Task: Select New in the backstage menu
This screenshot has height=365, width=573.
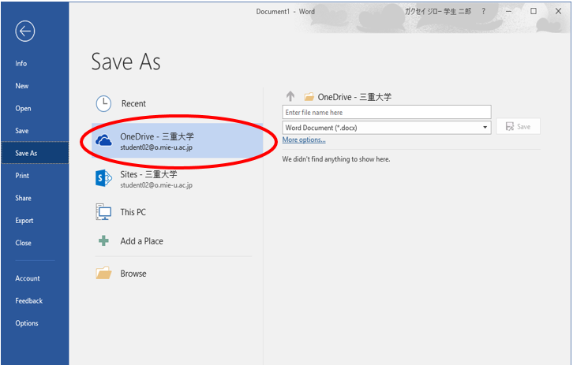Action: coord(22,86)
